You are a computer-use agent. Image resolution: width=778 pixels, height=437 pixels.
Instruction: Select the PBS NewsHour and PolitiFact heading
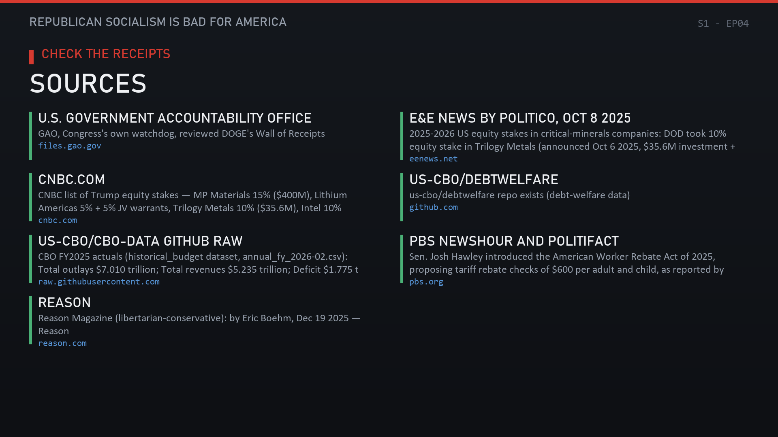[514, 241]
